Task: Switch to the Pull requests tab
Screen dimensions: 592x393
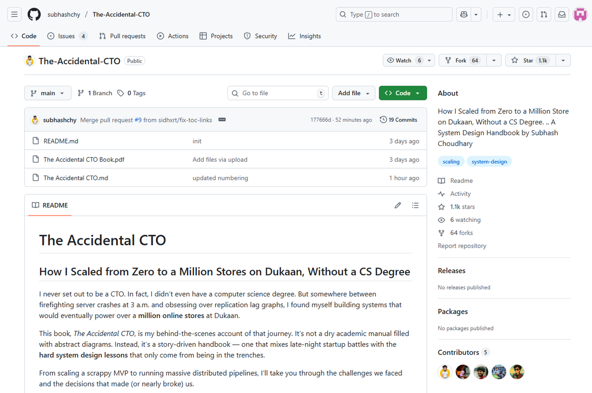Action: (122, 36)
